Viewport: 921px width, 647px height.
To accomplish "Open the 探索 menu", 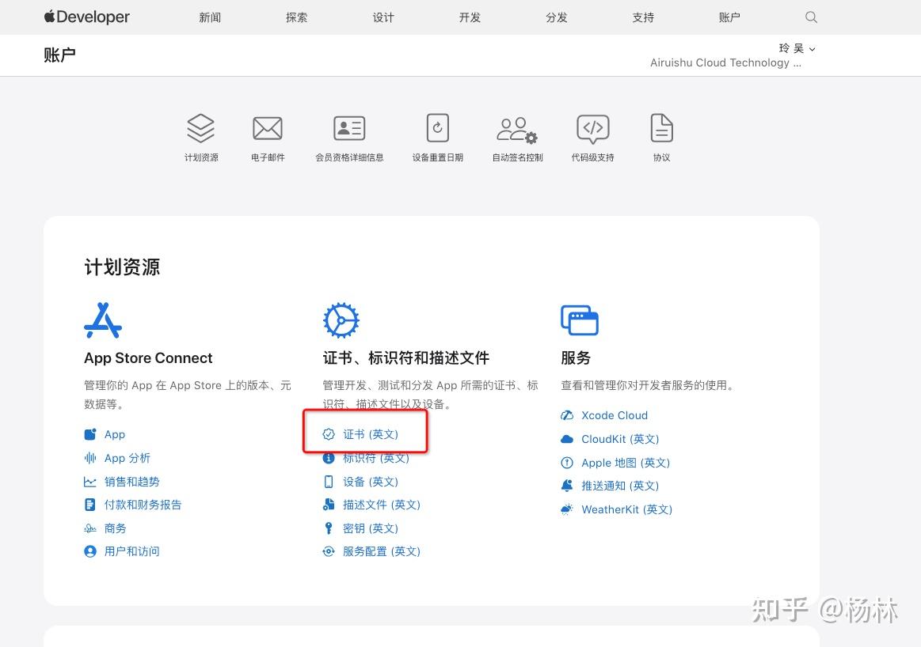I will tap(297, 17).
